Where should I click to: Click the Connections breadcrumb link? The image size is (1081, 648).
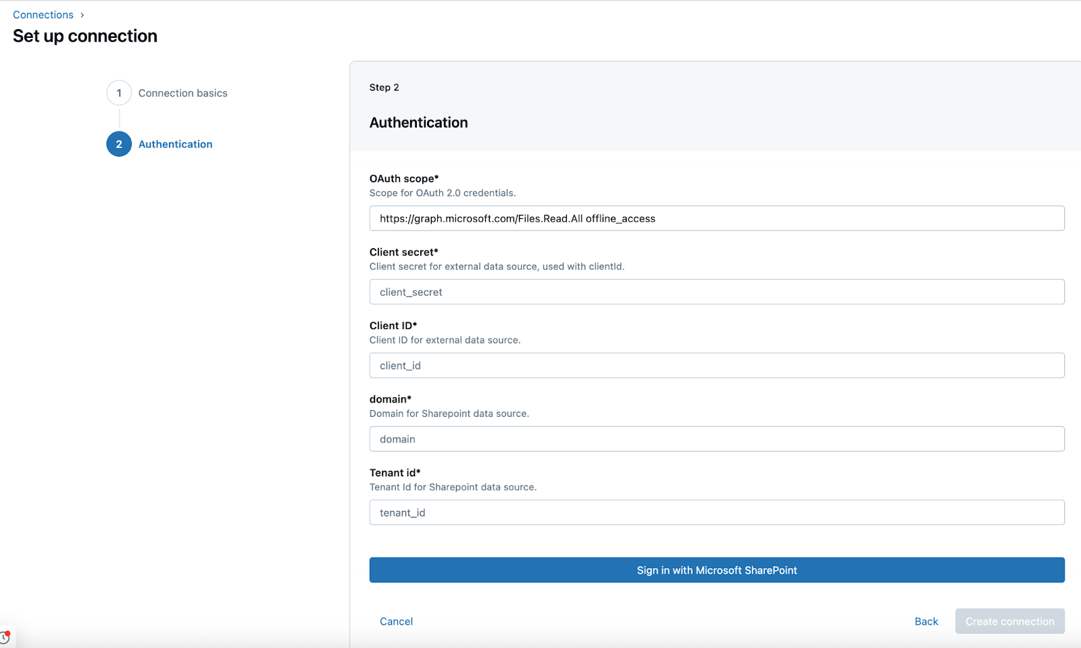coord(43,14)
